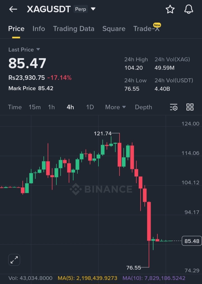The width and height of the screenshot is (202, 284).
Task: Switch to Time line chart
Action: click(15, 107)
